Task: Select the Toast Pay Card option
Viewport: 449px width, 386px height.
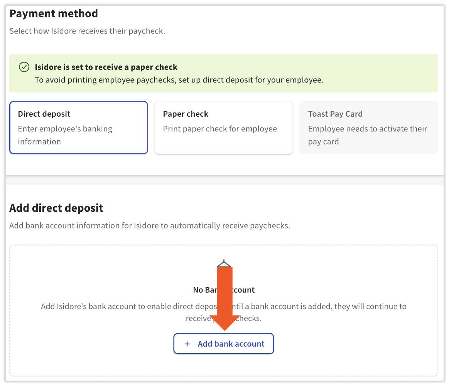Action: click(x=368, y=128)
